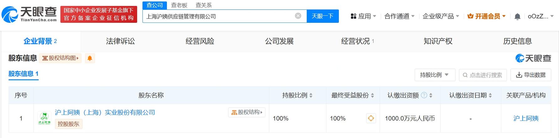Export data with 导出数据 button
Viewport: 559px width, 138px height.
coord(531,75)
